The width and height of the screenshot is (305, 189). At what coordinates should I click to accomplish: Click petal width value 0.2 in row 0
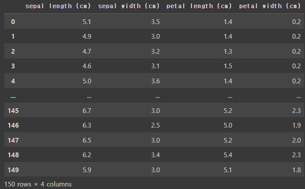pos(296,22)
